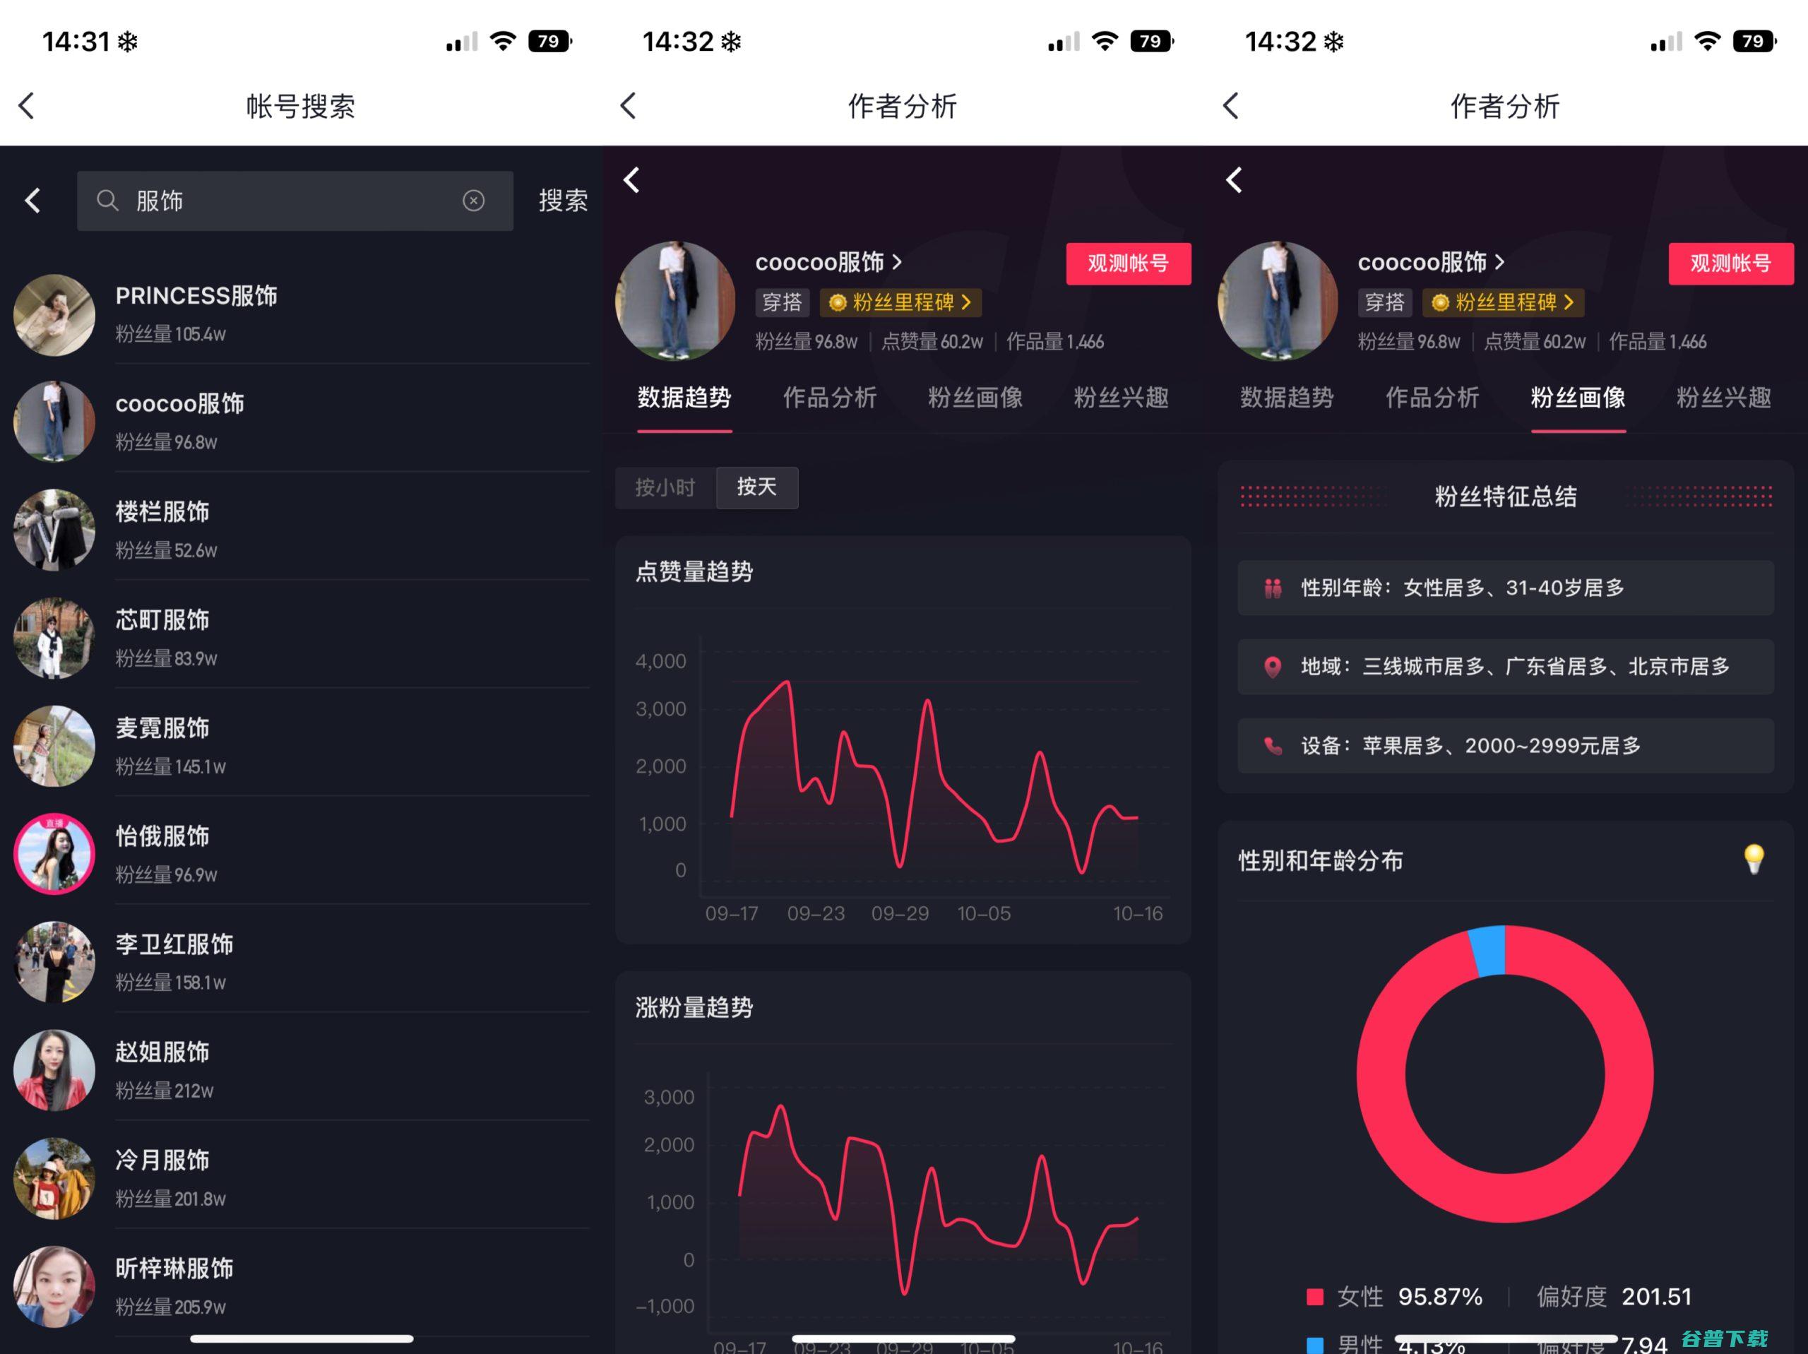The width and height of the screenshot is (1808, 1354).
Task: Tap 观测帐号 in the 数据趋势 panel
Action: coord(1128,263)
